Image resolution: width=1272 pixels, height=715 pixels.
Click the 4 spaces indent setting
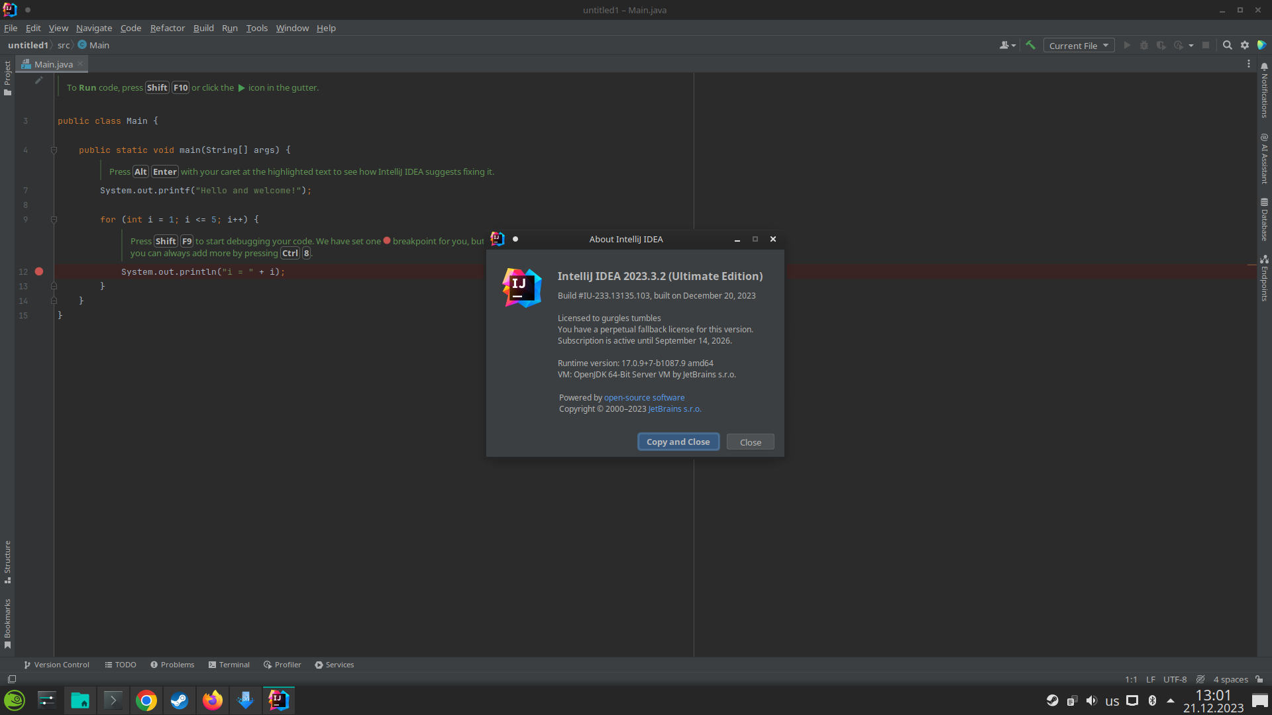click(x=1230, y=679)
